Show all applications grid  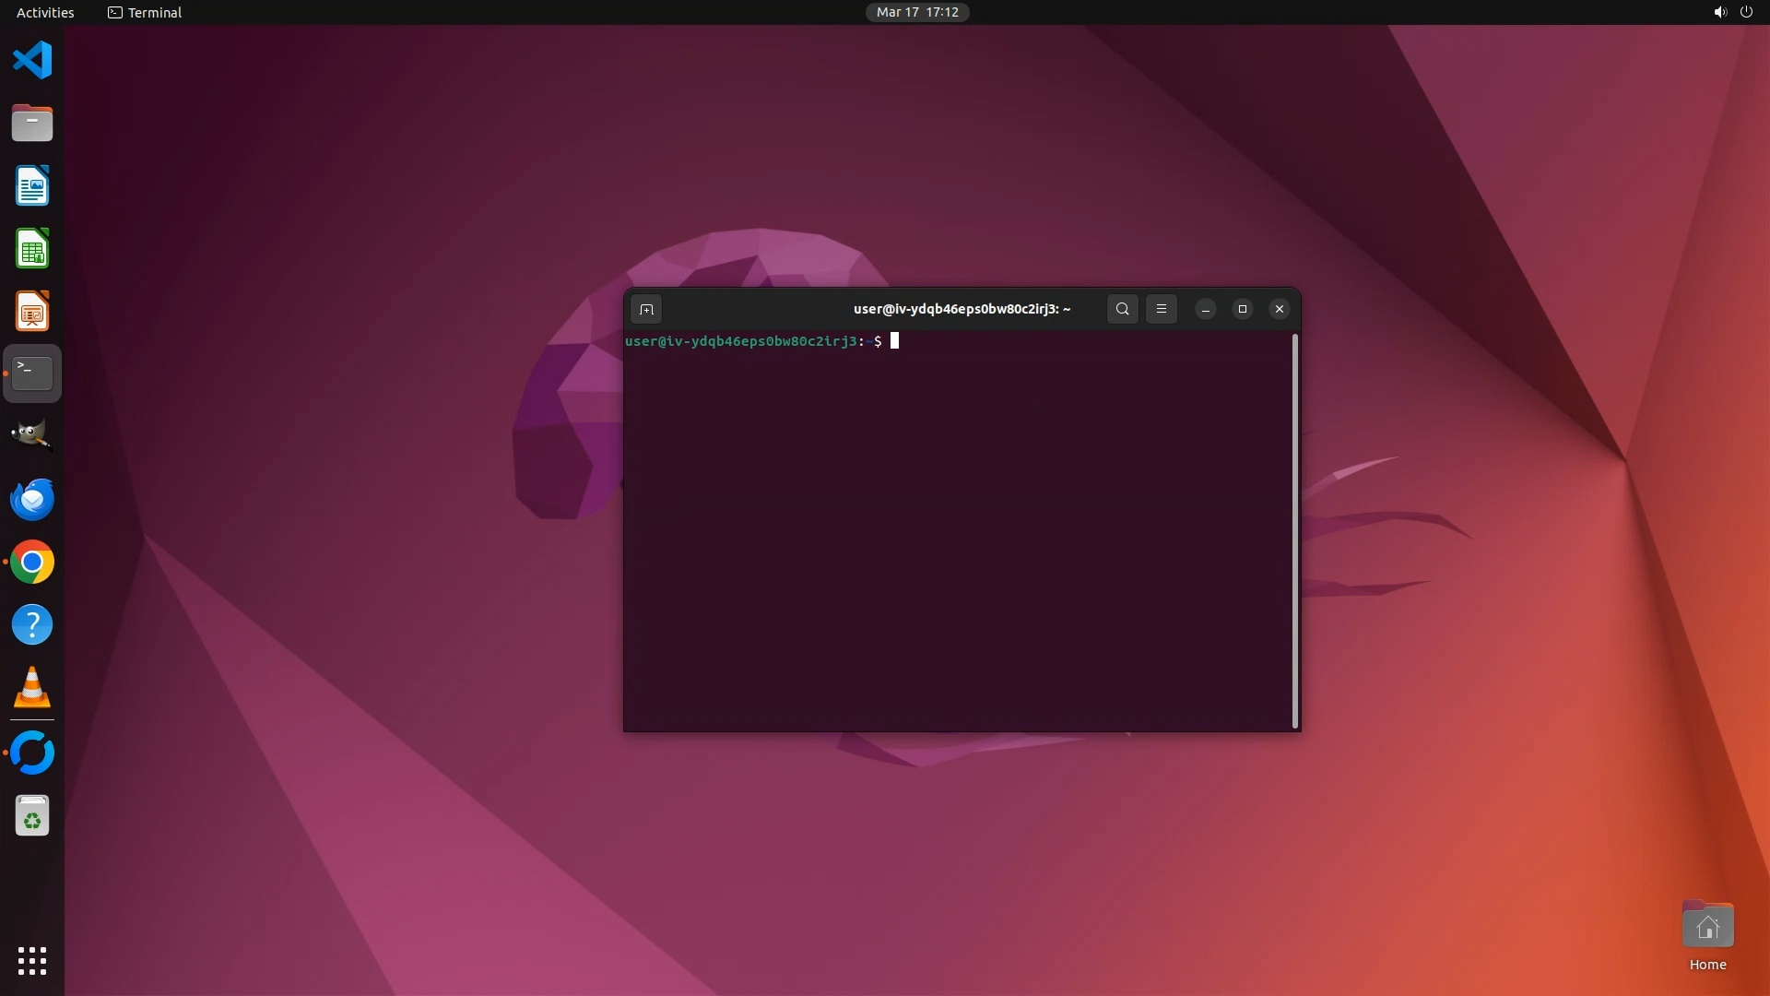pyautogui.click(x=32, y=960)
